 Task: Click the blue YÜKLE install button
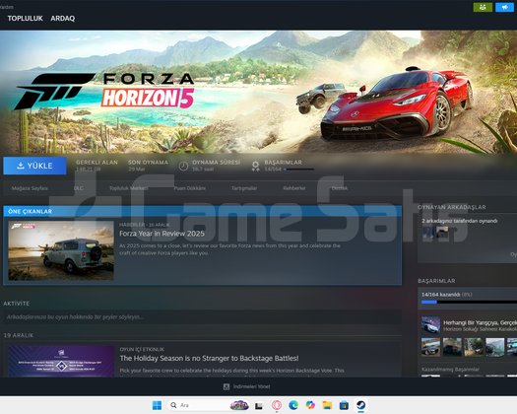click(x=34, y=166)
